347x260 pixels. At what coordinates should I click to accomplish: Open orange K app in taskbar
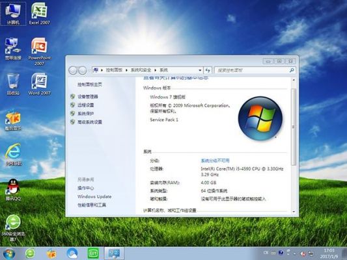tap(51, 253)
